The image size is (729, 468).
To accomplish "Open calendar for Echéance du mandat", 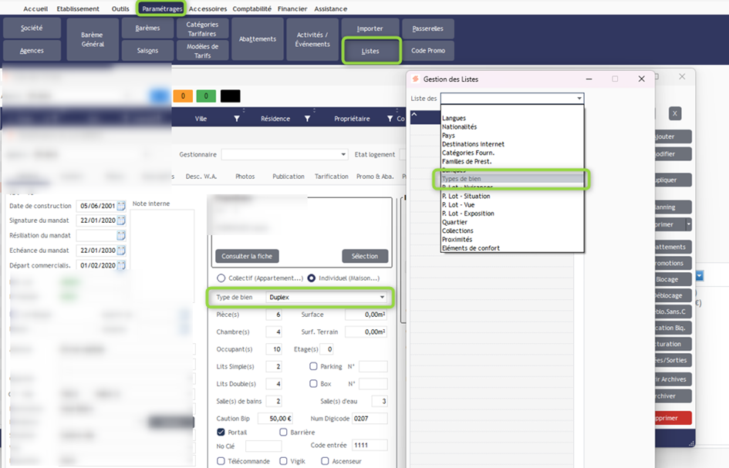I will (121, 251).
